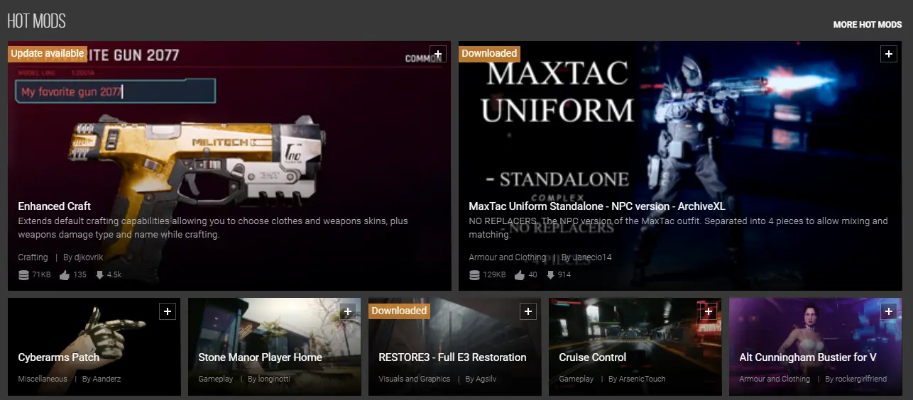Open RESTORE3 - Full E3 Restoration title
Image resolution: width=913 pixels, height=400 pixels.
452,357
